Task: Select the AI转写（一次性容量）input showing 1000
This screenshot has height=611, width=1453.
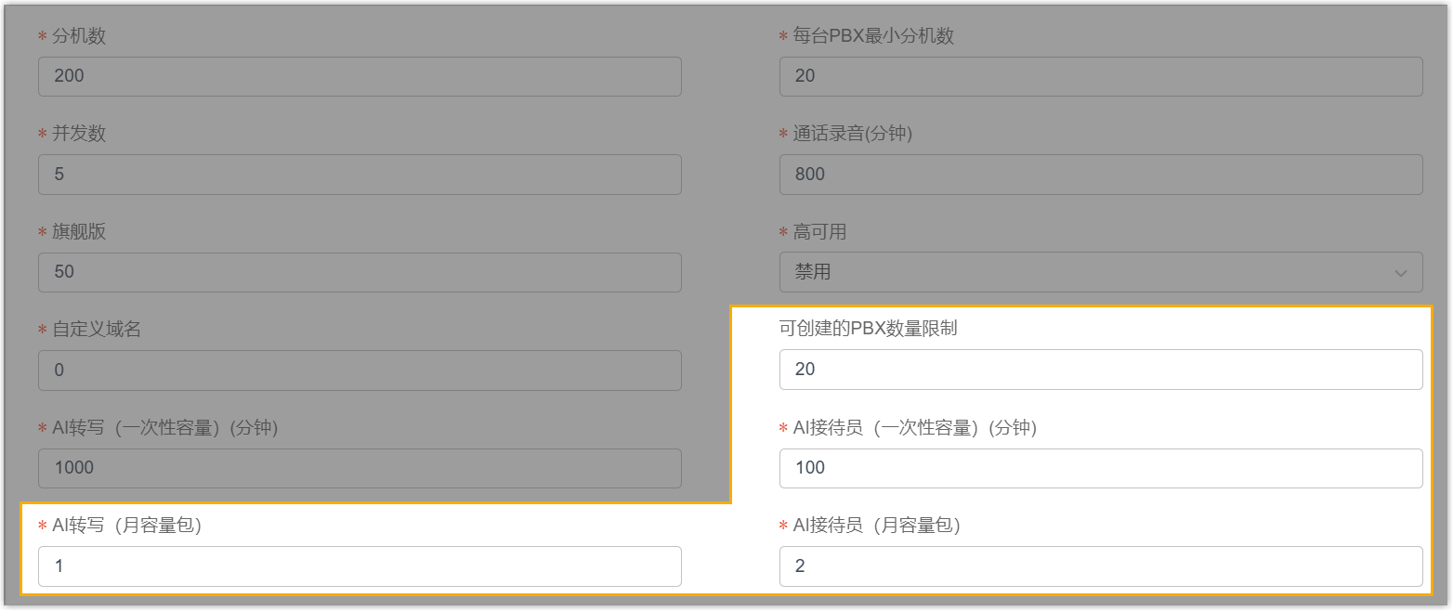Action: (x=360, y=468)
